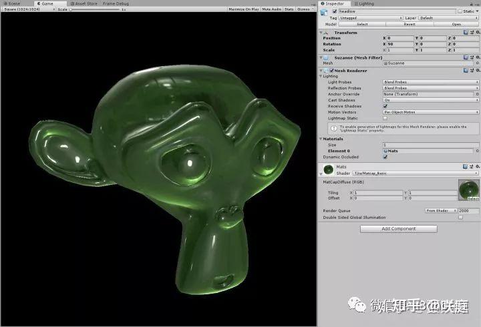Click the Add Component button

click(x=398, y=229)
